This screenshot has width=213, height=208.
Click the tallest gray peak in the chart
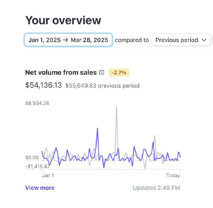(116, 107)
